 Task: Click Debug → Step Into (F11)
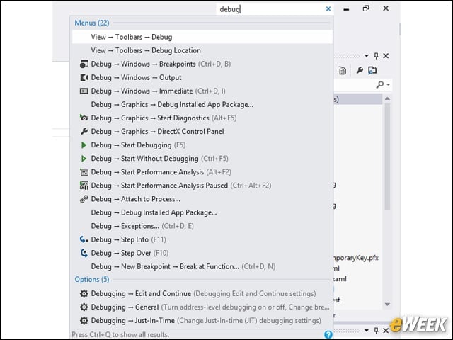202,239
